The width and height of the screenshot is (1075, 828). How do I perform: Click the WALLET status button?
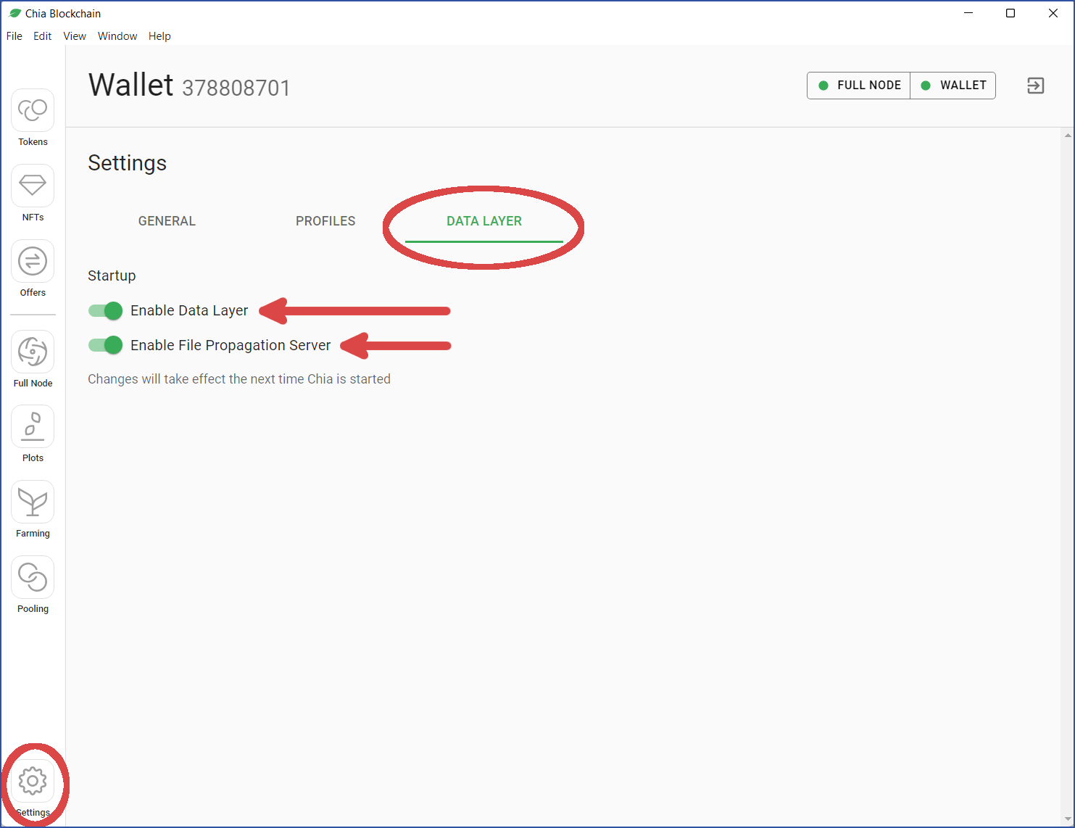coord(953,86)
